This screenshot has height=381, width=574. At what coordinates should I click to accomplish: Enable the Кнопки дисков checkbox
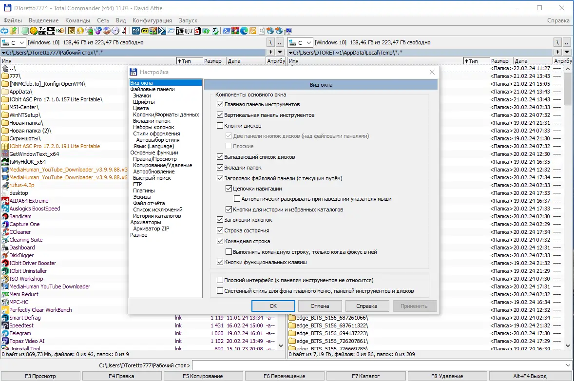220,126
